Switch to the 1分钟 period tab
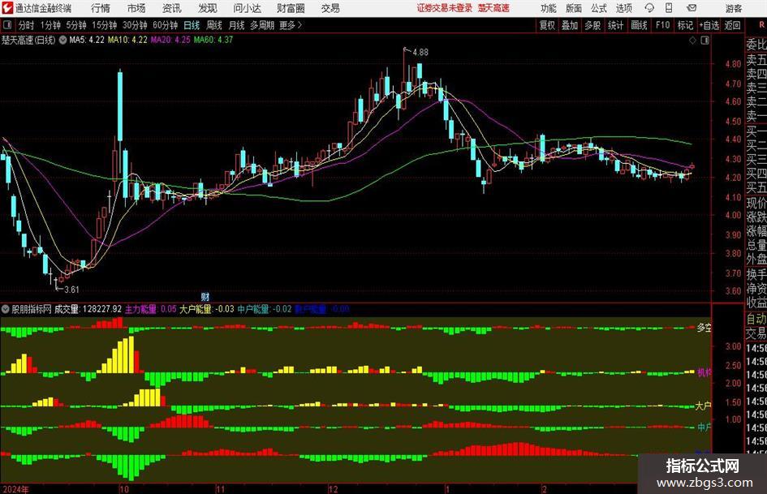 tap(50, 25)
